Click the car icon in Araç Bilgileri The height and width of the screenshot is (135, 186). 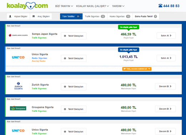[34, 16]
